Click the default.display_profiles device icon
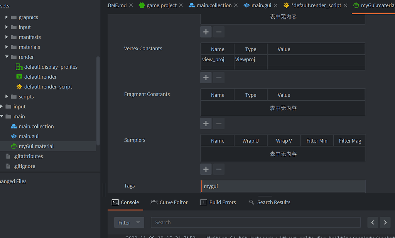This screenshot has width=395, height=238. pyautogui.click(x=18, y=66)
